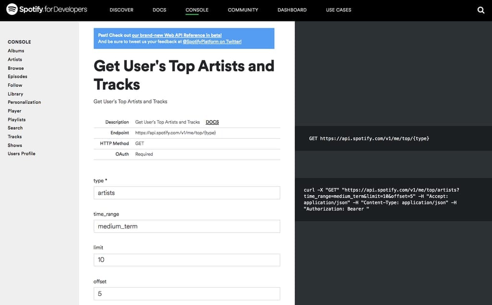Open the Discover menu item
Image resolution: width=492 pixels, height=305 pixels.
click(121, 10)
